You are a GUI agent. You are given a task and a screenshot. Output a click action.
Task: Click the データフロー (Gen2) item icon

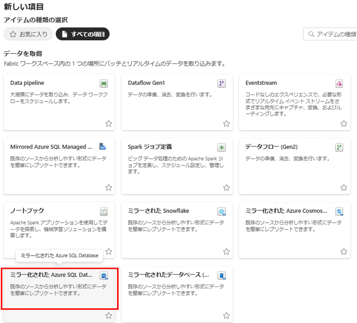[x=339, y=148]
